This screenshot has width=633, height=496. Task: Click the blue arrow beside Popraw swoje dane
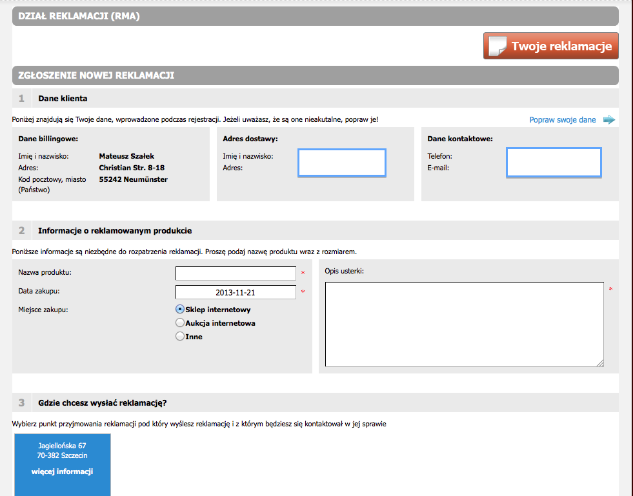coord(609,120)
